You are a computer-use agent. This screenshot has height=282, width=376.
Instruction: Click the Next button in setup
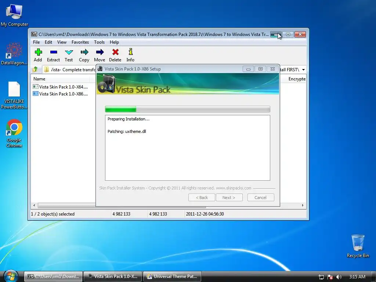tap(229, 198)
